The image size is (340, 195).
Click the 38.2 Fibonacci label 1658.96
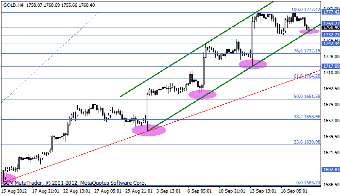[307, 117]
